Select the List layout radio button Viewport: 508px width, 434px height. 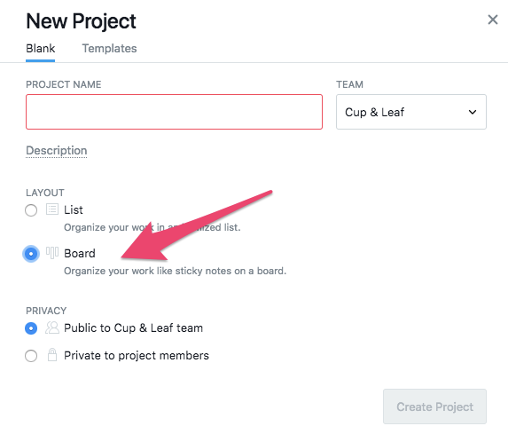click(31, 210)
